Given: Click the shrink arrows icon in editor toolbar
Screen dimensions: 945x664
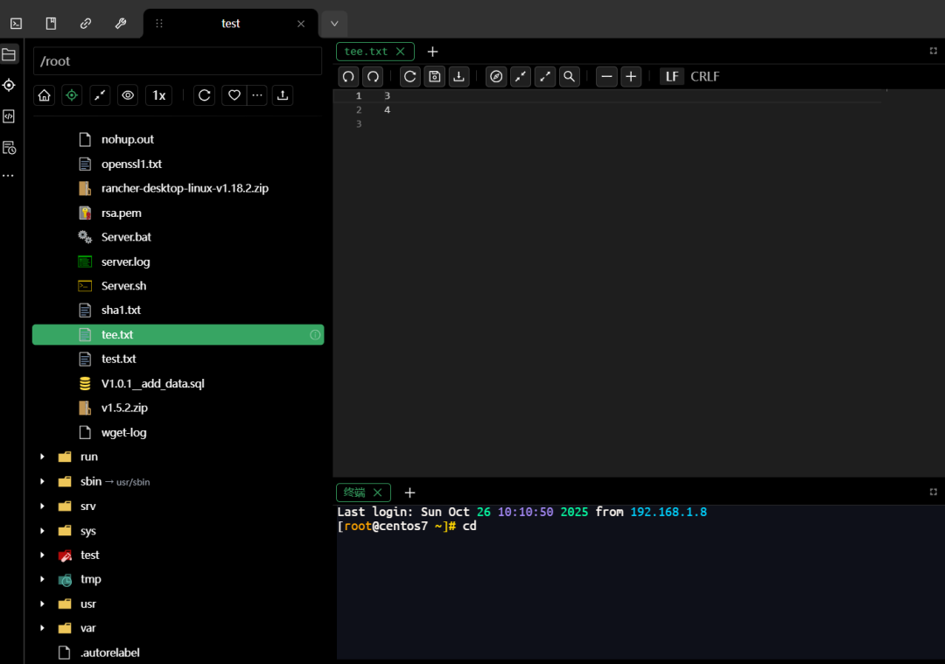Looking at the screenshot, I should (521, 76).
